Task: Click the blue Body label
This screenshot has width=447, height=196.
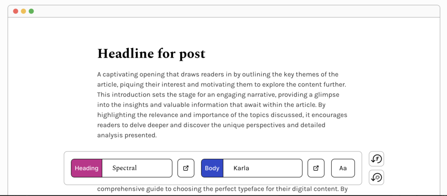Action: pos(212,168)
